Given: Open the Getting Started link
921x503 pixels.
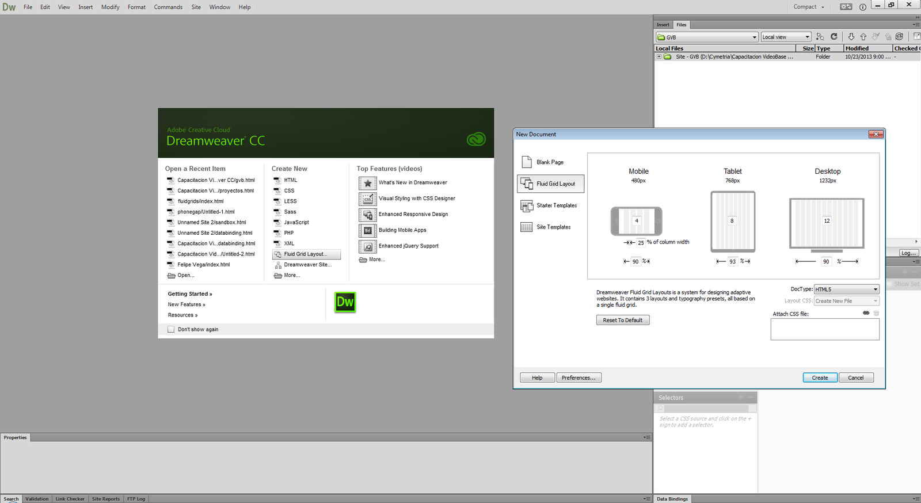Looking at the screenshot, I should [190, 294].
